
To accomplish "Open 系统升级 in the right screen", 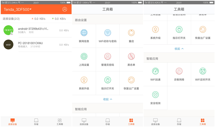I will point(155,33).
